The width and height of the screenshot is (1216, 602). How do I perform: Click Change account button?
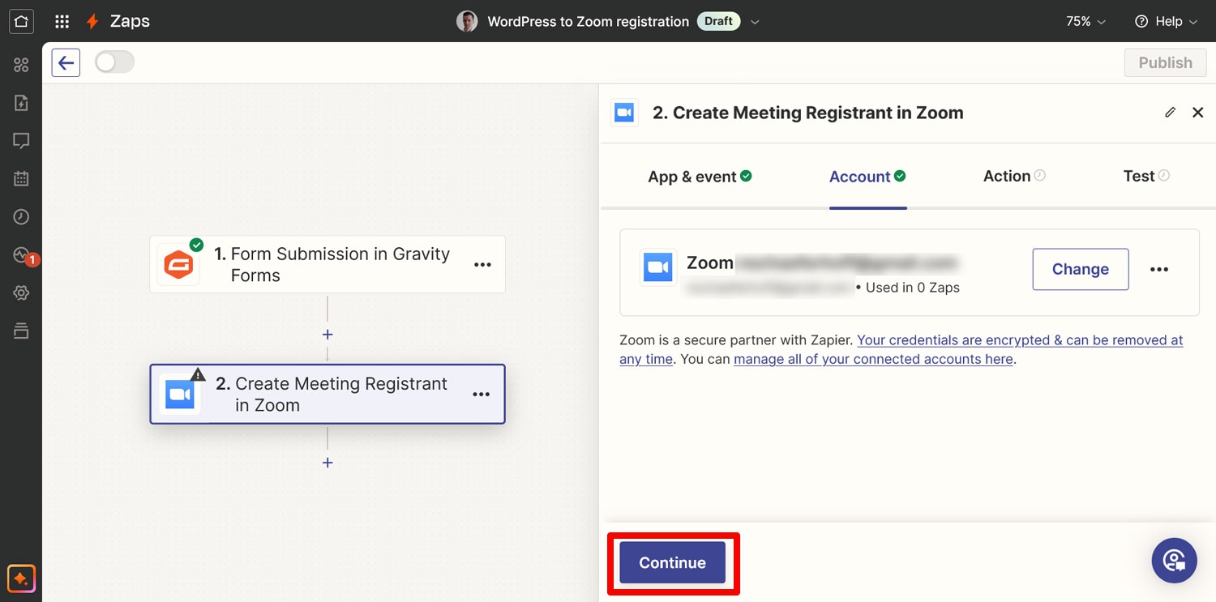point(1081,269)
